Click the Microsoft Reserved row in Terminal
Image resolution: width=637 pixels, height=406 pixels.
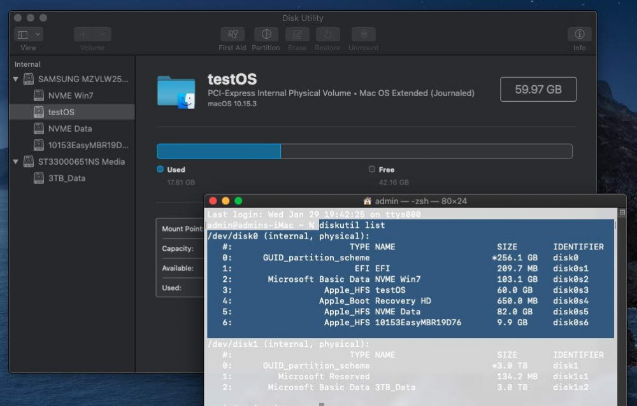(410, 377)
